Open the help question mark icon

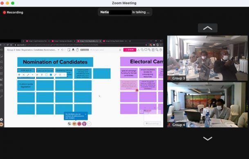click(x=161, y=50)
